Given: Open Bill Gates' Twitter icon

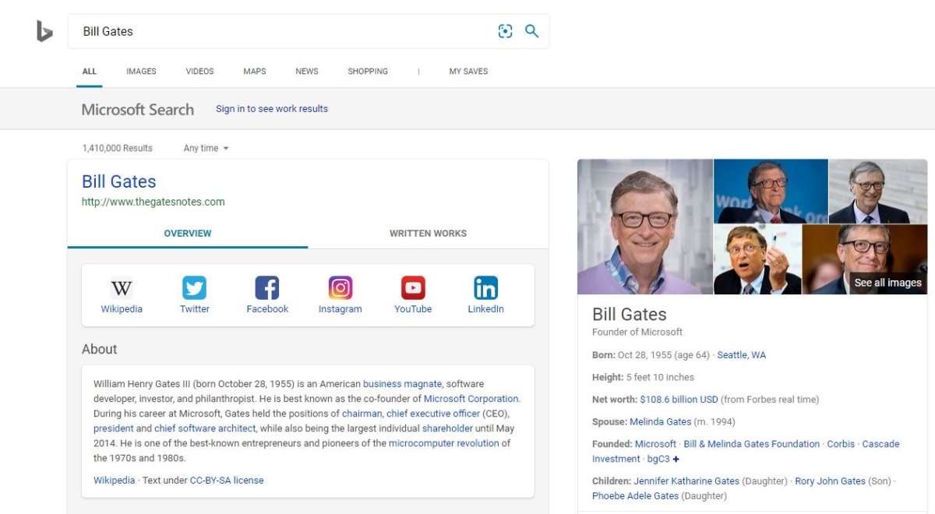Looking at the screenshot, I should (x=194, y=288).
